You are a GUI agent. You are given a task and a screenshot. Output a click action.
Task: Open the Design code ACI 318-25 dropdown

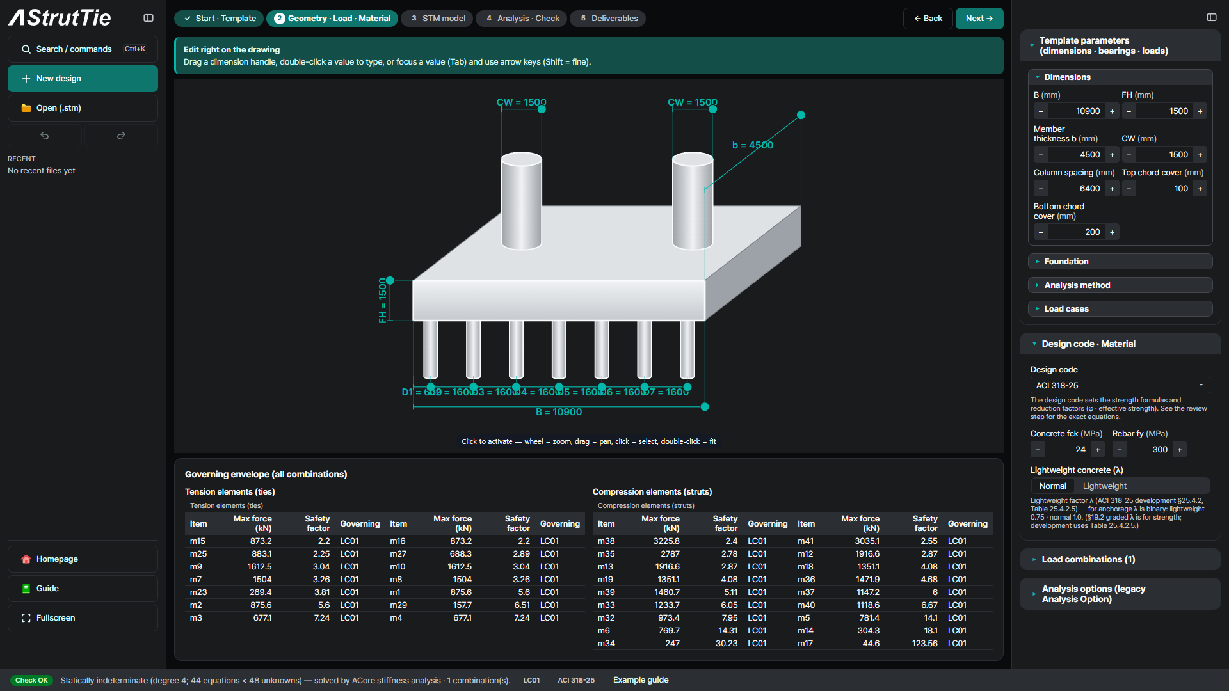click(1120, 385)
